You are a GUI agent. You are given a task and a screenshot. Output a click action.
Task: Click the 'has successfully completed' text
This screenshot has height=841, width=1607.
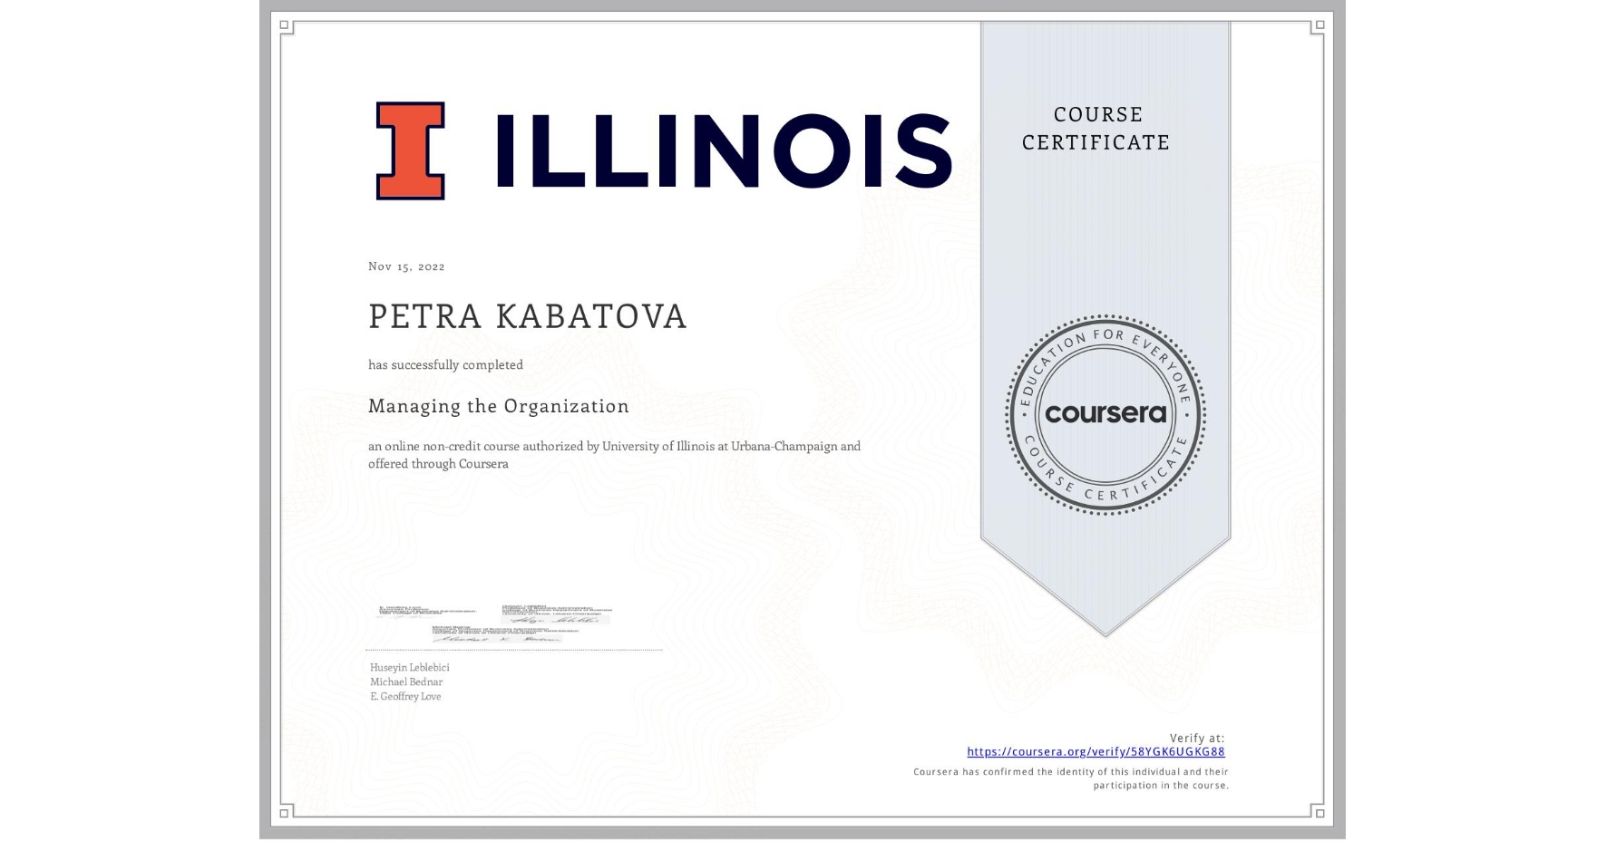tap(445, 364)
